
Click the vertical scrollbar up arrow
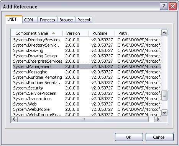[x=164, y=33]
